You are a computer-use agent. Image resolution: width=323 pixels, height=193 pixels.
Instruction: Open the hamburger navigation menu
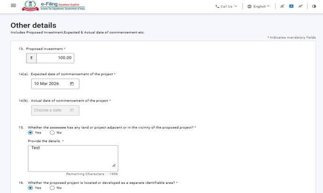tap(13, 6)
